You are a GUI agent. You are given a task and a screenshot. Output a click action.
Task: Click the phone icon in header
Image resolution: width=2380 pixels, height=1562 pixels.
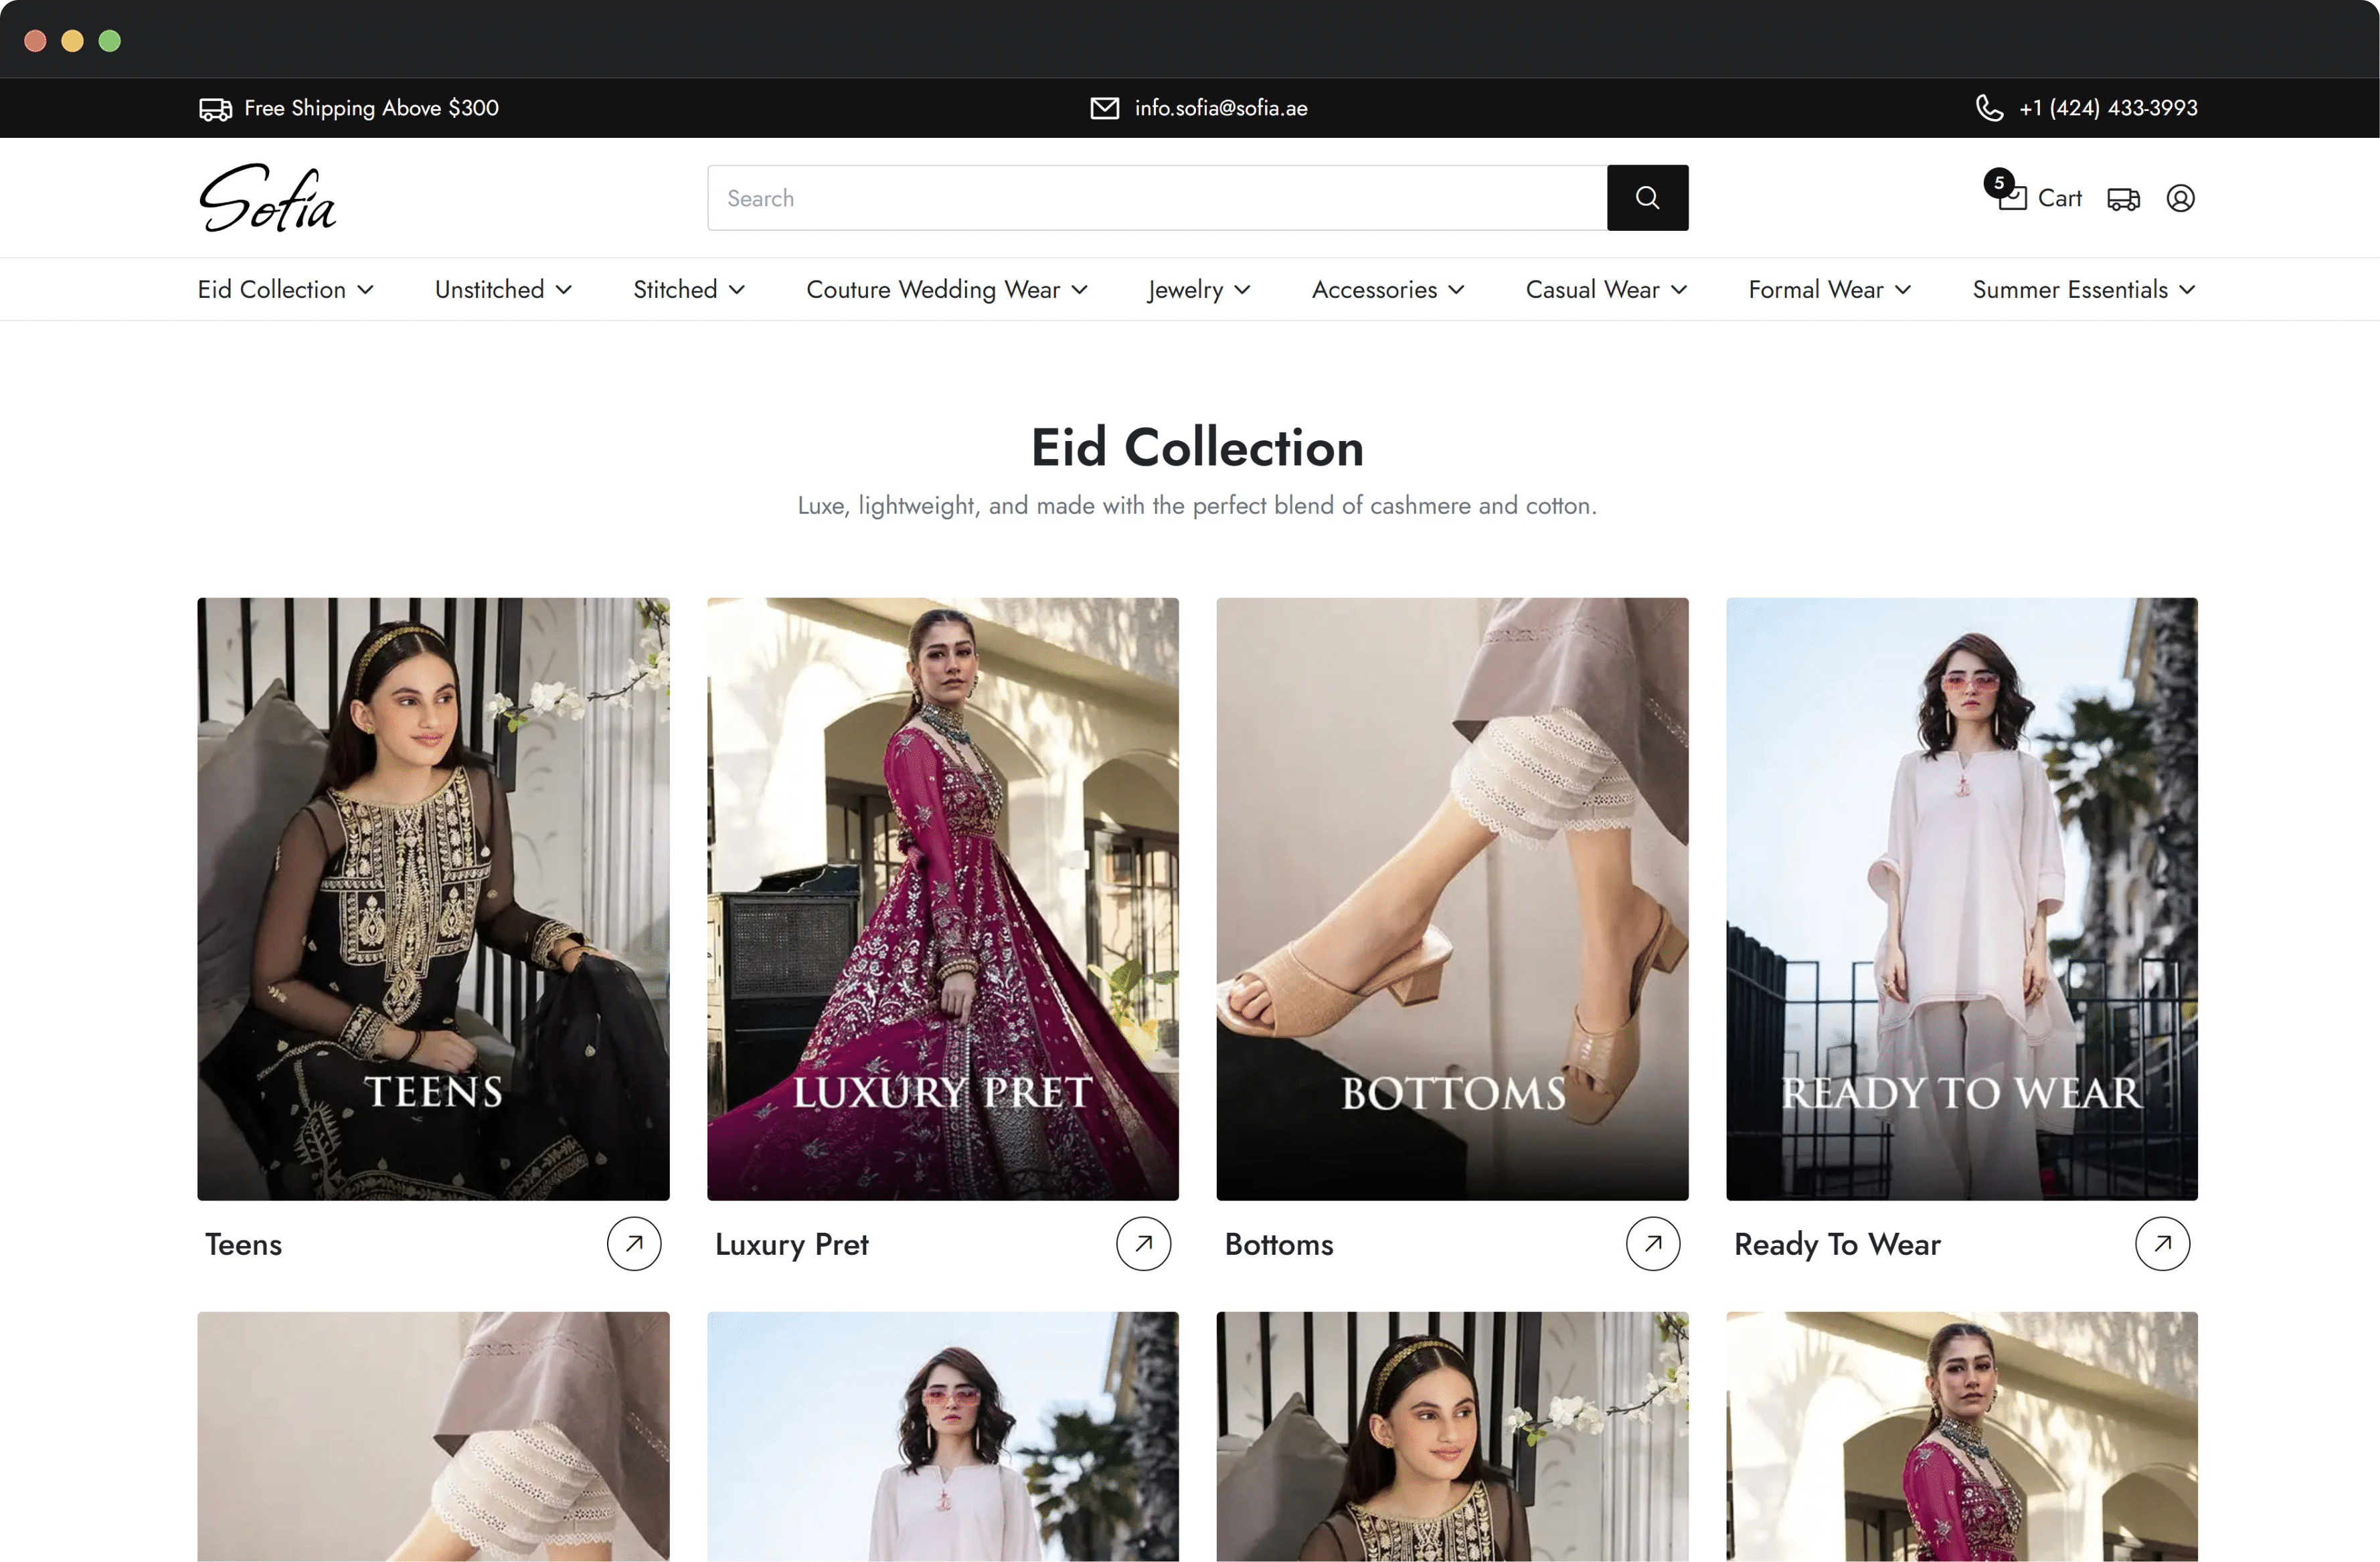coord(1989,108)
